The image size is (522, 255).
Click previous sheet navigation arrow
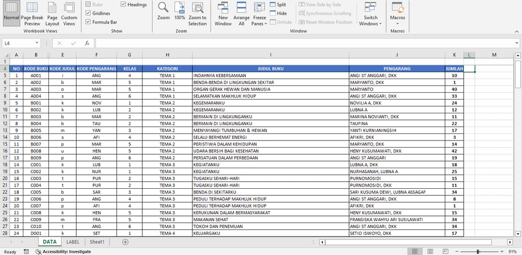point(11,242)
